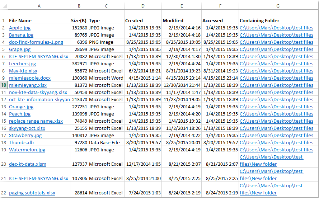This screenshot has width=319, height=198.
Task: Select the row 20 header
Action: click(x=4, y=164)
